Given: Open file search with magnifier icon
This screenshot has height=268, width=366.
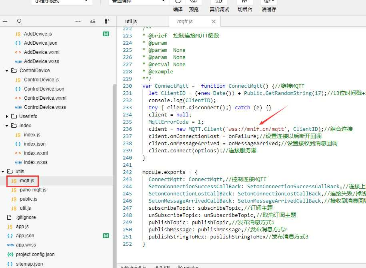Looking at the screenshot, I should coord(20,22).
